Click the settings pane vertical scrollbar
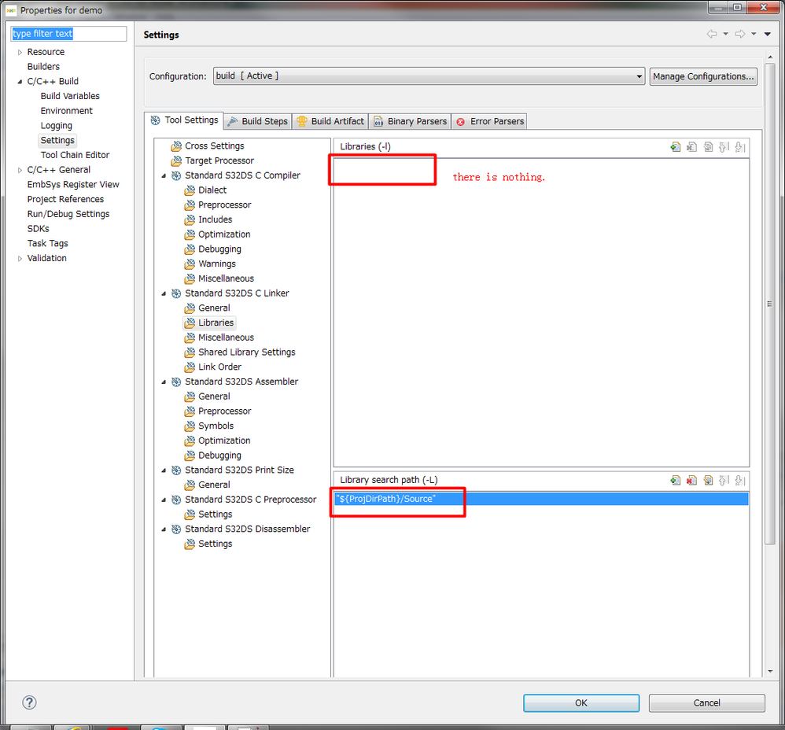Screen dimensions: 785x730 (770, 304)
